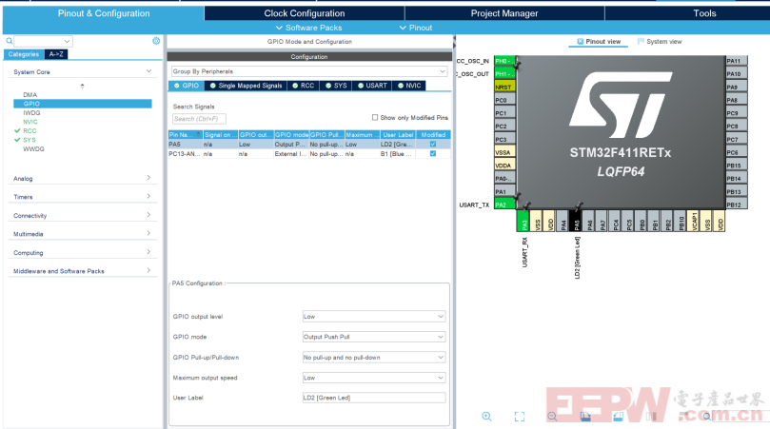This screenshot has width=770, height=429.
Task: Select DMA in System Core list
Action: (30, 95)
